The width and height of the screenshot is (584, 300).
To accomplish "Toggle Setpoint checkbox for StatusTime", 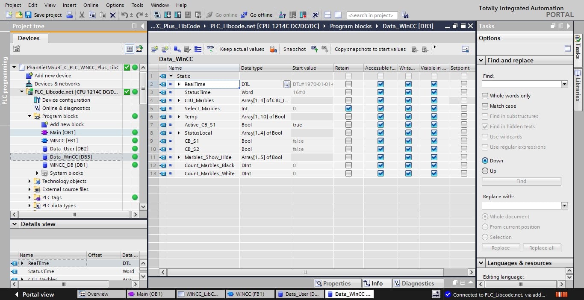I will (464, 92).
